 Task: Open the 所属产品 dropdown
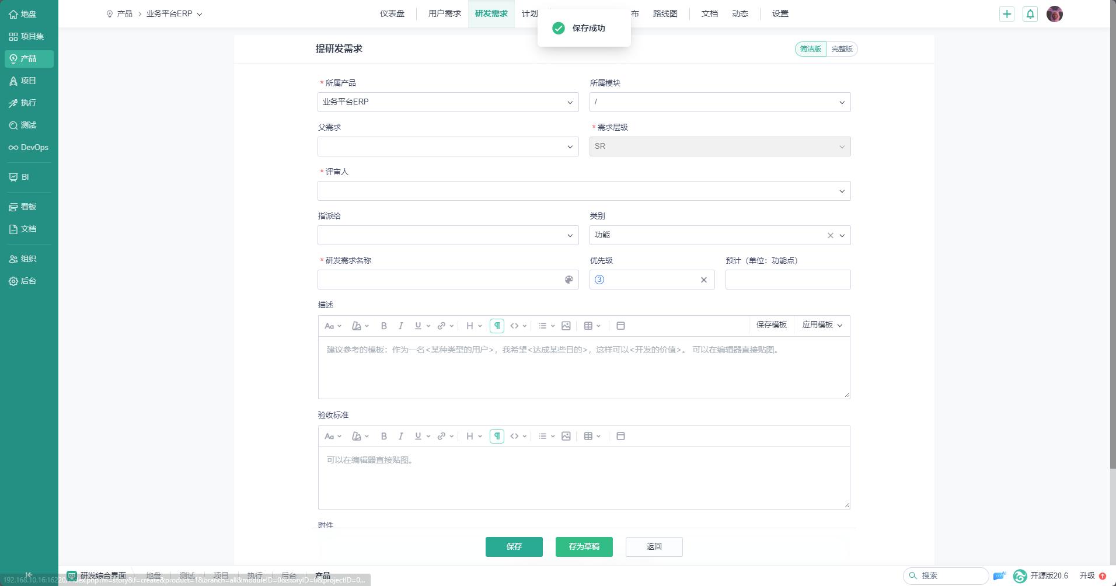(448, 102)
